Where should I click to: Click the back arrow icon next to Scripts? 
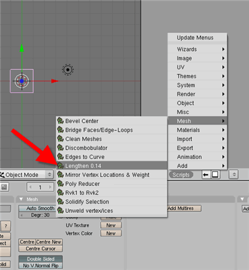pyautogui.click(x=206, y=175)
